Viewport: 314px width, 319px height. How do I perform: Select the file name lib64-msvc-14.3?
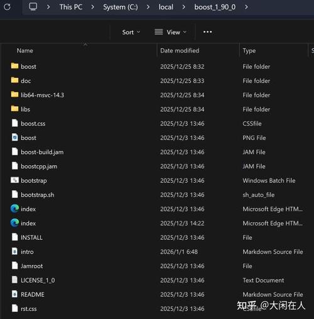[42, 95]
